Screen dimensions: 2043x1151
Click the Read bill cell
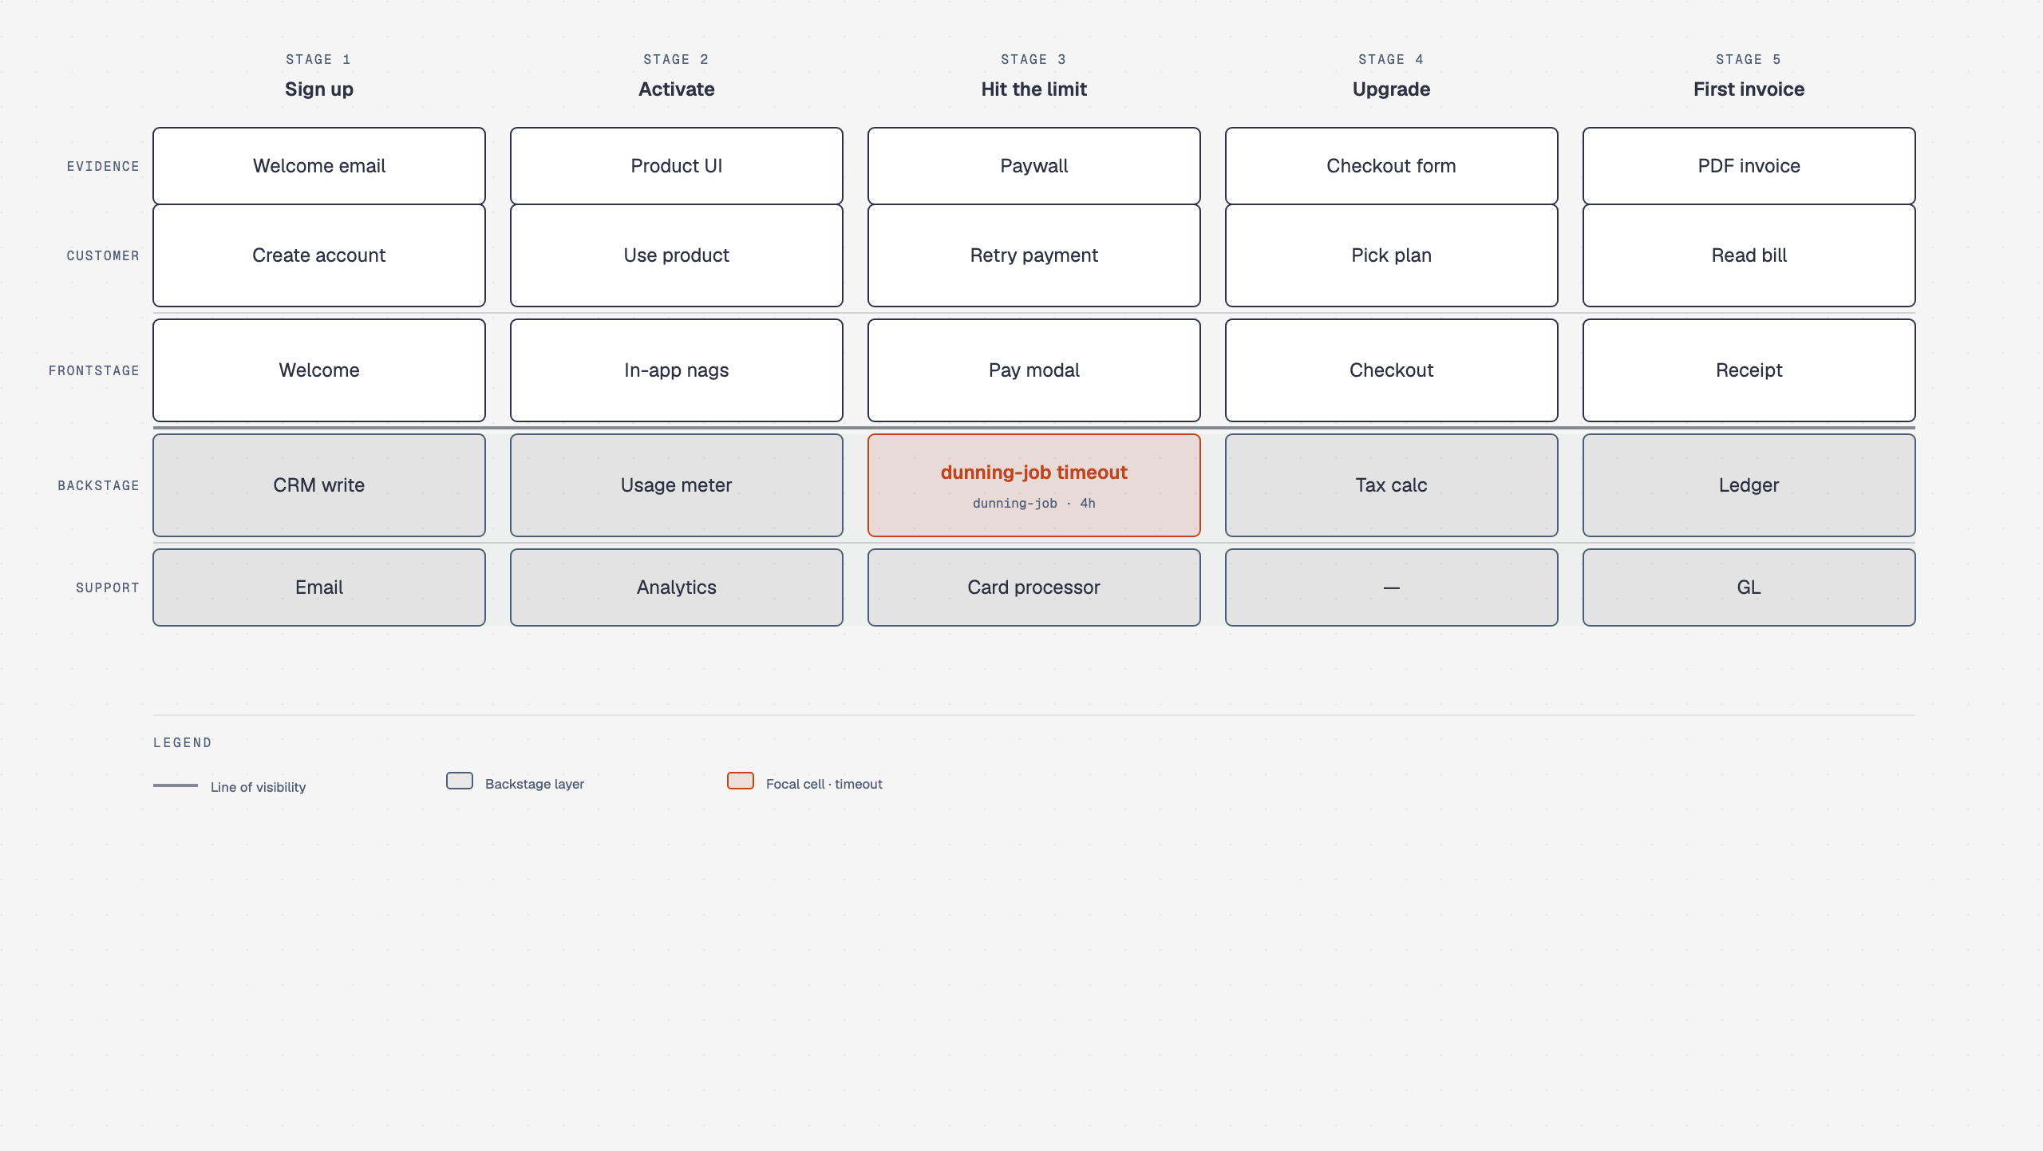pyautogui.click(x=1749, y=255)
